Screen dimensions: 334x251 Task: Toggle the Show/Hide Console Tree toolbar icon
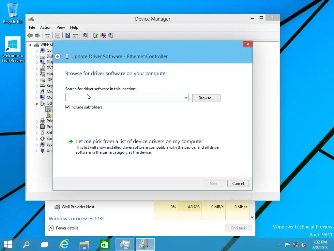(48, 35)
